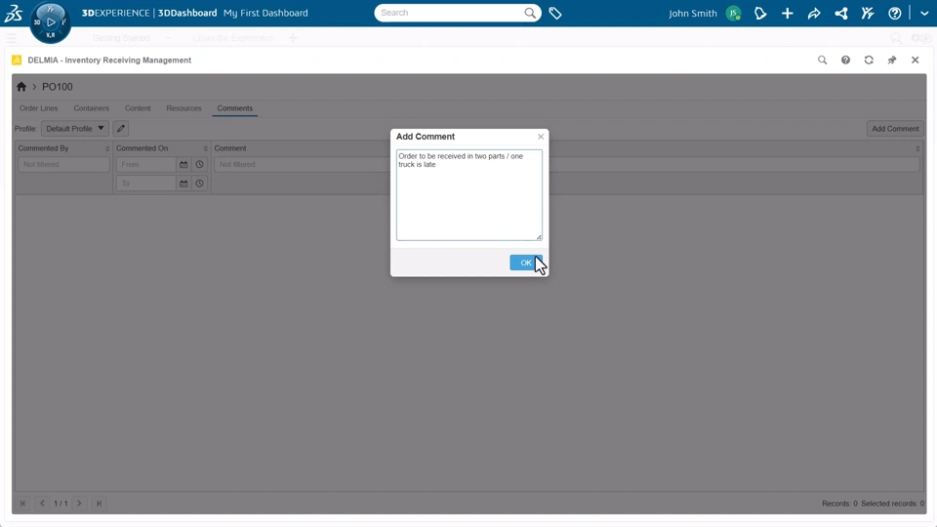Open the From time clock picker

pos(199,164)
